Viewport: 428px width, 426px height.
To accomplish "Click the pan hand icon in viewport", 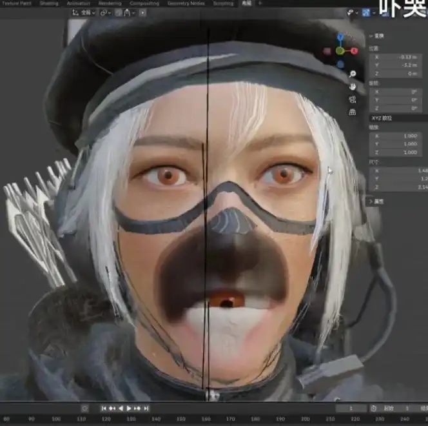I will (x=353, y=86).
